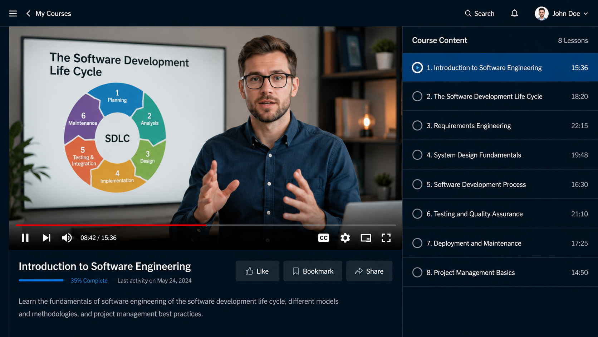This screenshot has width=598, height=337.
Task: Open lesson 1. Introduction to Software Engineering
Action: click(x=500, y=67)
